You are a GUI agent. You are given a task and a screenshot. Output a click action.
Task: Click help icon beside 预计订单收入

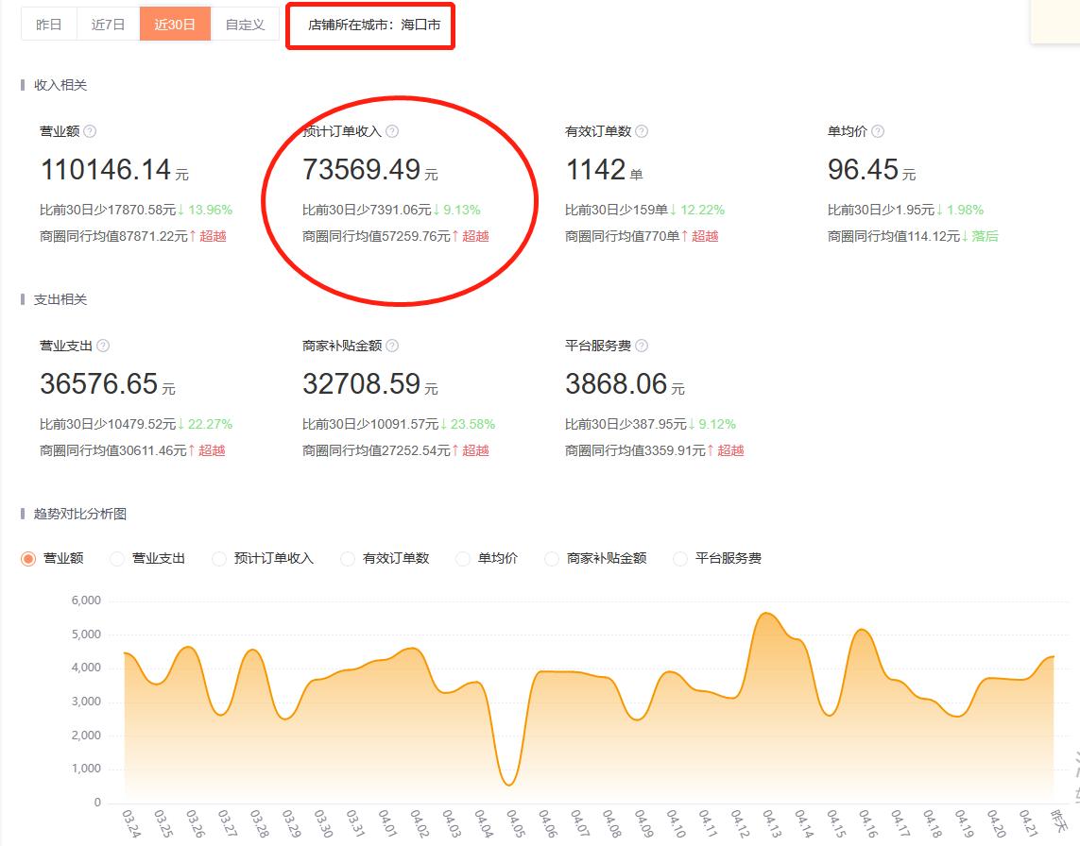point(392,131)
